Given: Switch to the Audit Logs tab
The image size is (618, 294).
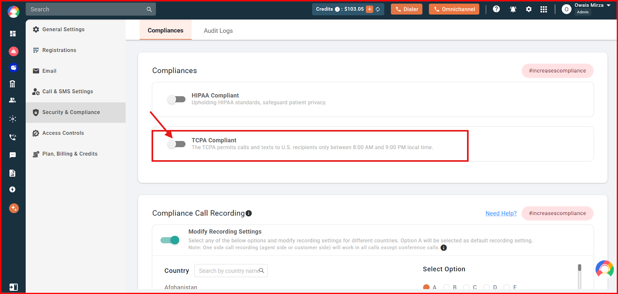Looking at the screenshot, I should (218, 31).
